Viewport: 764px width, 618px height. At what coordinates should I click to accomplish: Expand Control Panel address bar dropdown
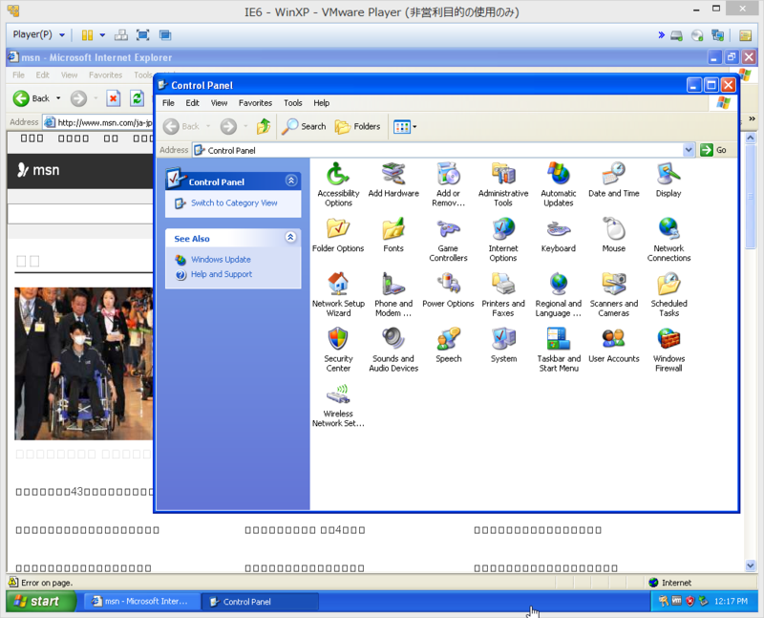click(688, 150)
